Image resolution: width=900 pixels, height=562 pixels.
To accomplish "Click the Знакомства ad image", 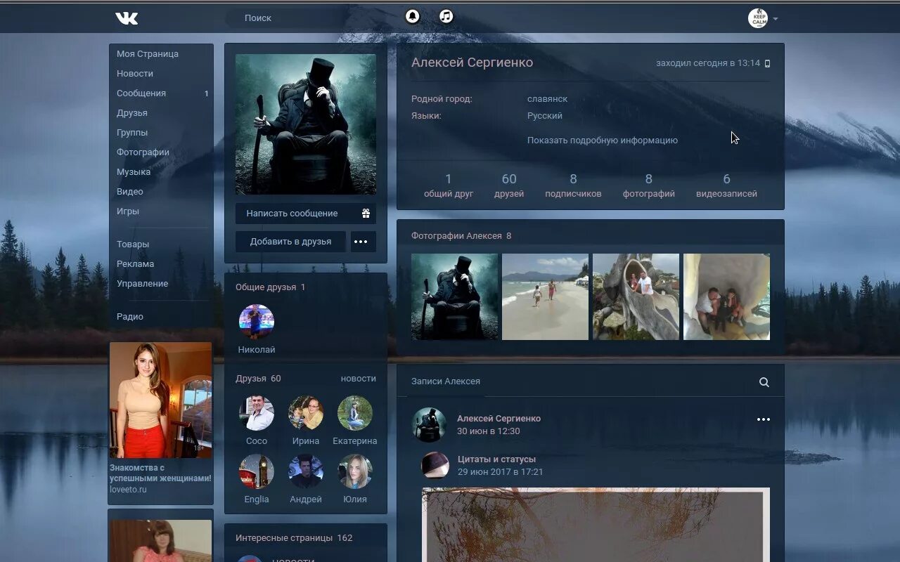I will tap(160, 400).
